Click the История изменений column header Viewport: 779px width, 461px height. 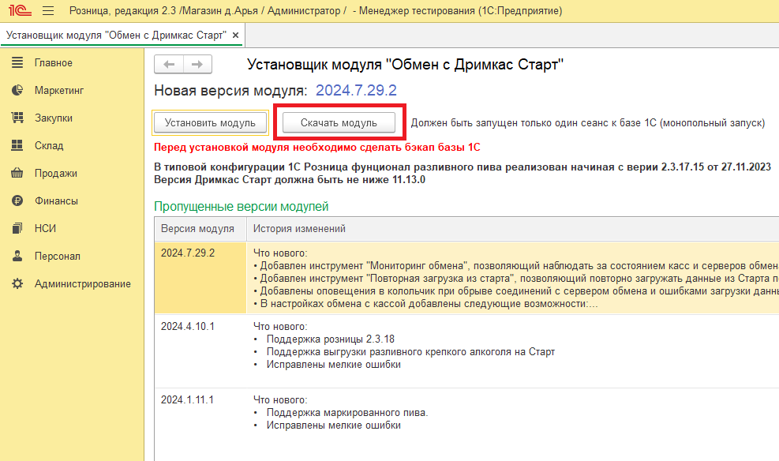299,229
